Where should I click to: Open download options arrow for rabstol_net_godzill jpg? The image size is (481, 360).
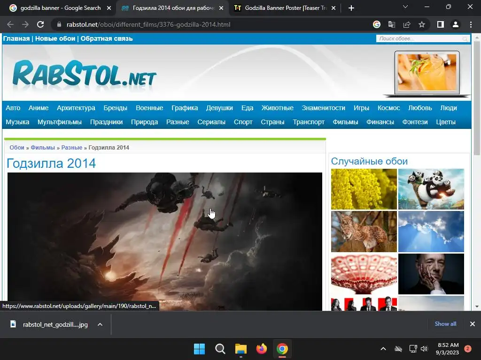tap(100, 324)
